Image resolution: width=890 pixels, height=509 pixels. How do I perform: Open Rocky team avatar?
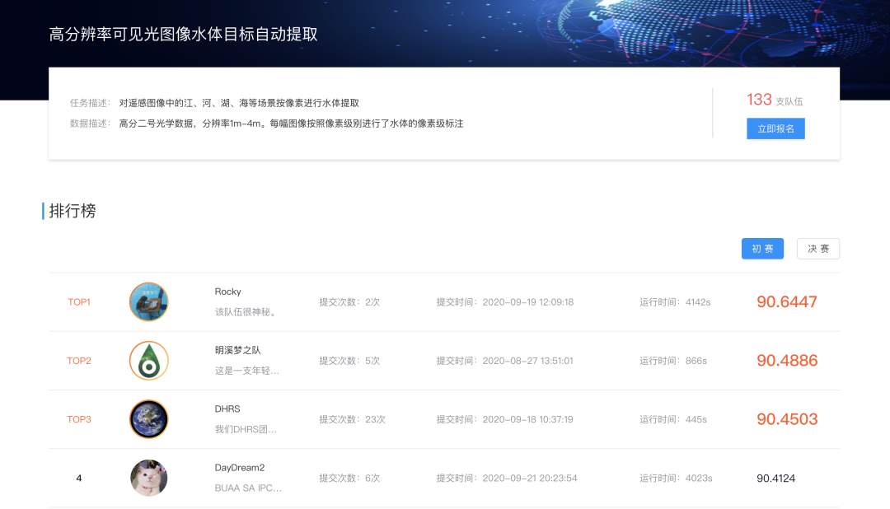[148, 302]
